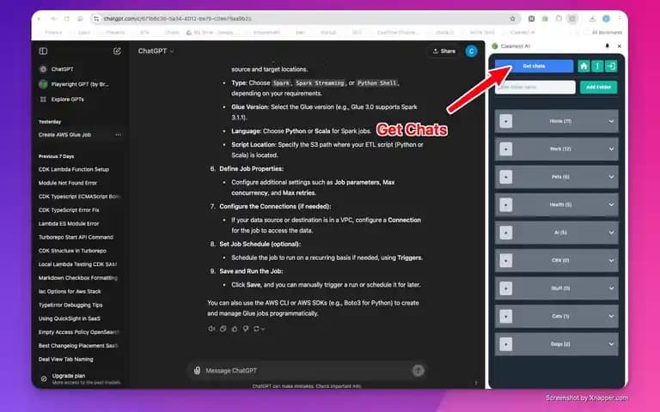Image resolution: width=660 pixels, height=412 pixels.
Task: Start a new chat with the compose icon
Action: (117, 51)
